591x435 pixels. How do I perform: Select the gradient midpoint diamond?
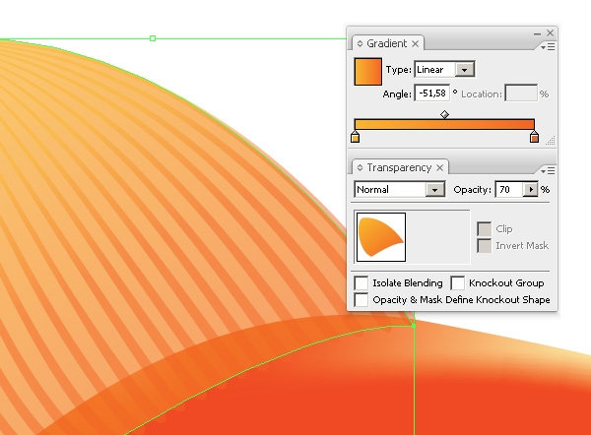445,114
